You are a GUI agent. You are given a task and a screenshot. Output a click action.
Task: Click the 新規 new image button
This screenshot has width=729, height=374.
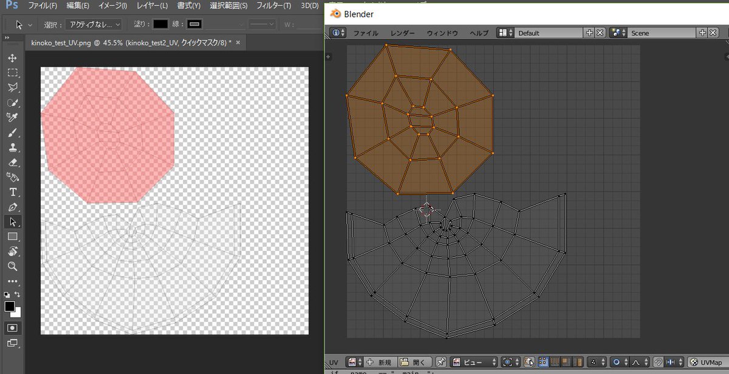(x=380, y=362)
